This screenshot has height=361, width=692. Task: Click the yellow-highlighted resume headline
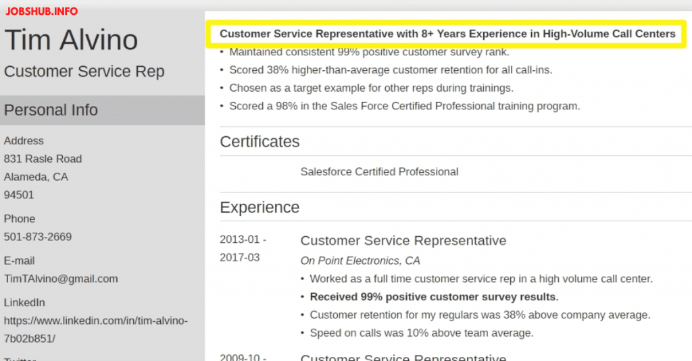coord(447,34)
